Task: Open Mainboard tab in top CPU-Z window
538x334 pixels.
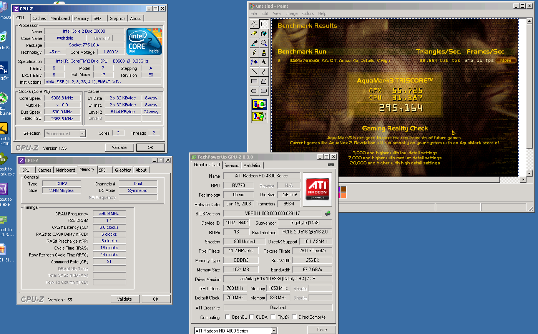Action: (60, 18)
